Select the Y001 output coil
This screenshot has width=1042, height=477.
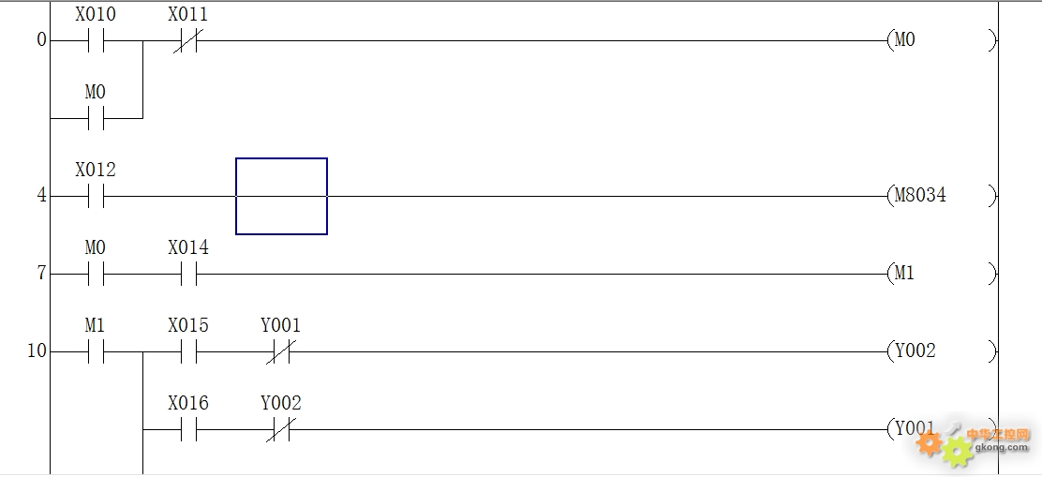pos(942,428)
